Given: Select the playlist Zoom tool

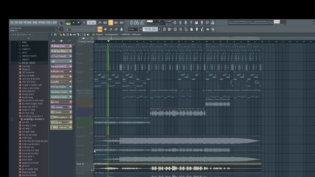Looking at the screenshot, I should (x=85, y=35).
